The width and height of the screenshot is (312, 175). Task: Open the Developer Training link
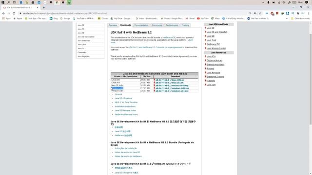tap(215, 77)
